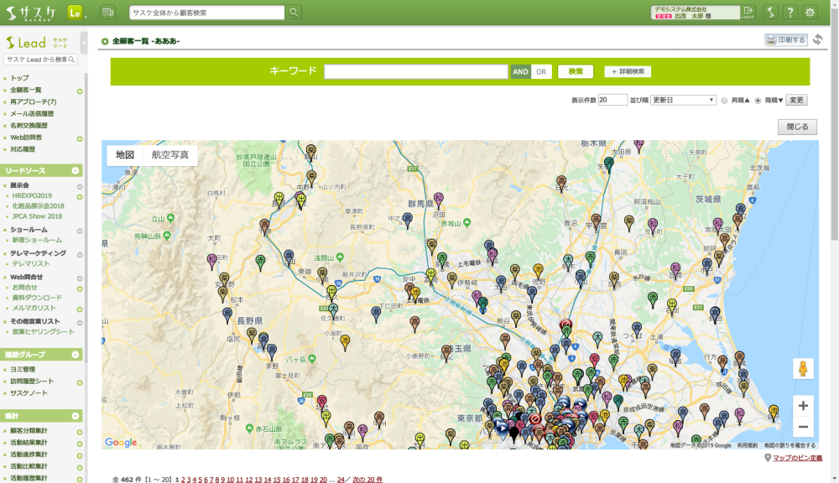Select the 昇順 ascending radio button
The height and width of the screenshot is (483, 839).
pos(724,100)
